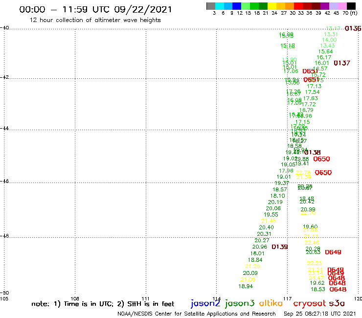Click time label 0136 at top right
The width and height of the screenshot is (362, 318).
coord(353,28)
